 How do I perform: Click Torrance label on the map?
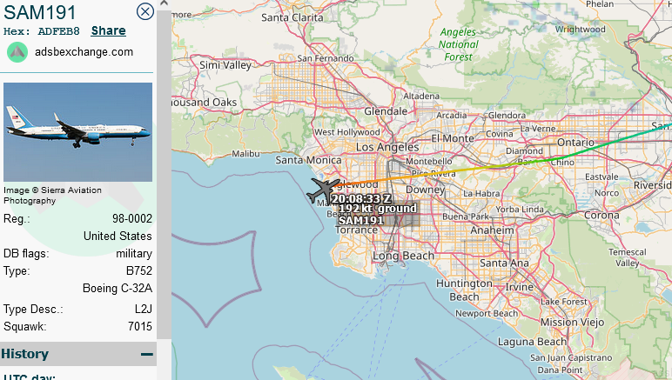(x=356, y=230)
